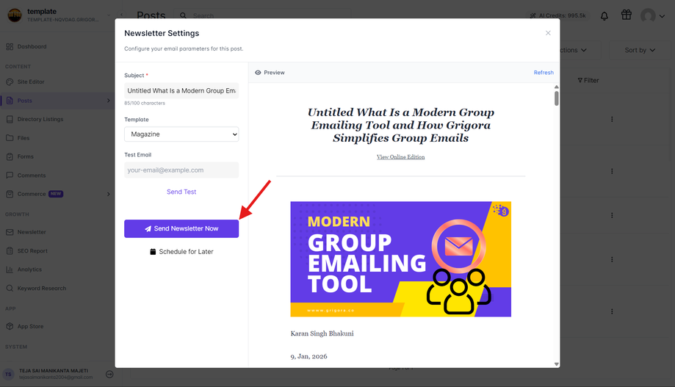Click the preview title heading text
The height and width of the screenshot is (387, 675).
coord(400,126)
